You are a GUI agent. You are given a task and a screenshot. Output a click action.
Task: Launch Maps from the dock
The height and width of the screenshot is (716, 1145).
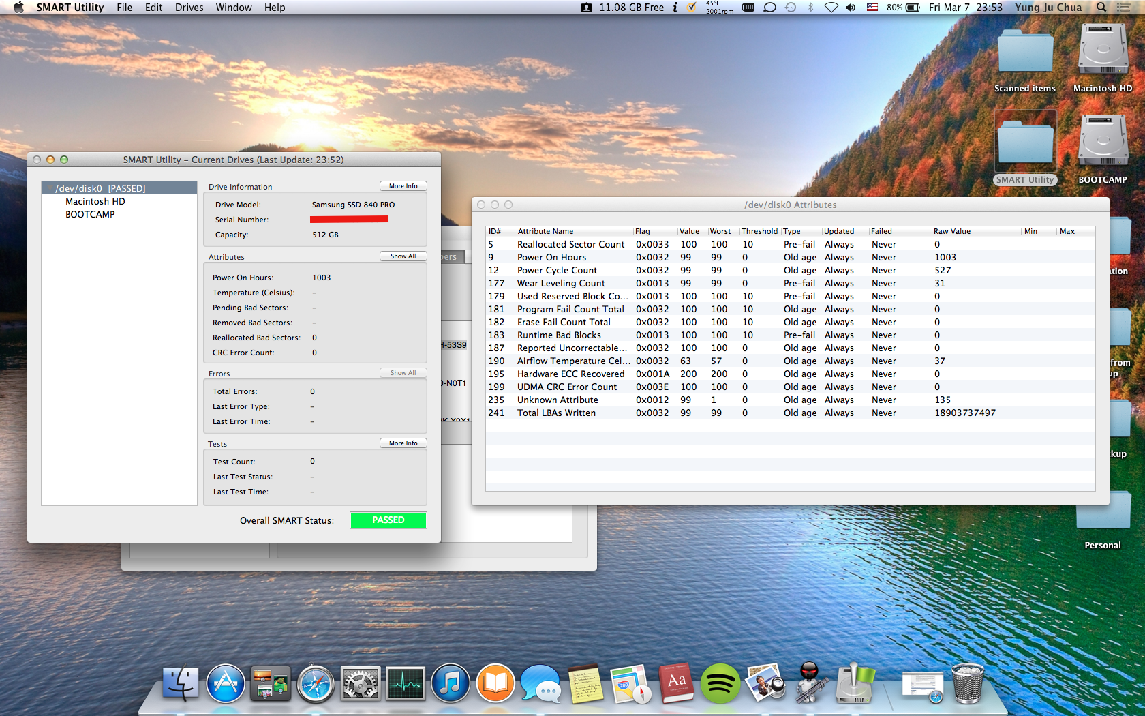[x=631, y=683]
